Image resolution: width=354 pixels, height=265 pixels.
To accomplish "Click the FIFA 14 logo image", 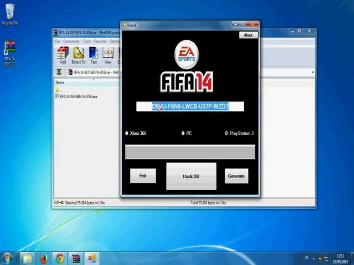I will point(187,82).
